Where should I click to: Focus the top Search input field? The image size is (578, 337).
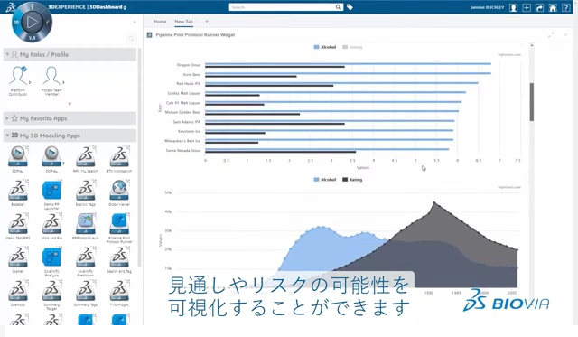[282, 7]
